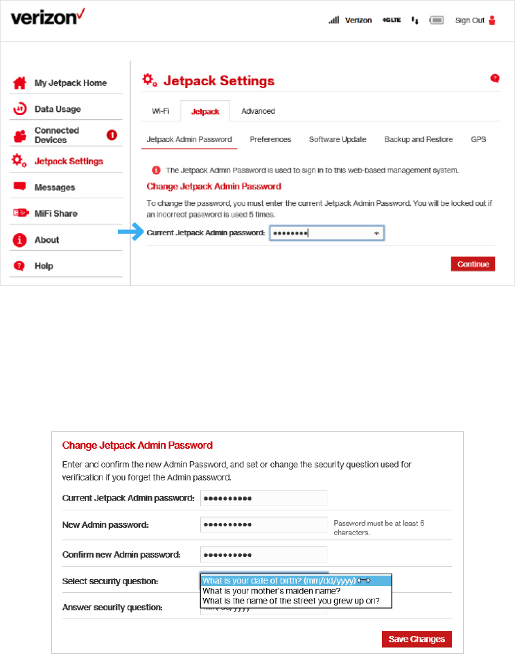The image size is (515, 654).
Task: Click the data transfer arrows icon
Action: point(414,20)
